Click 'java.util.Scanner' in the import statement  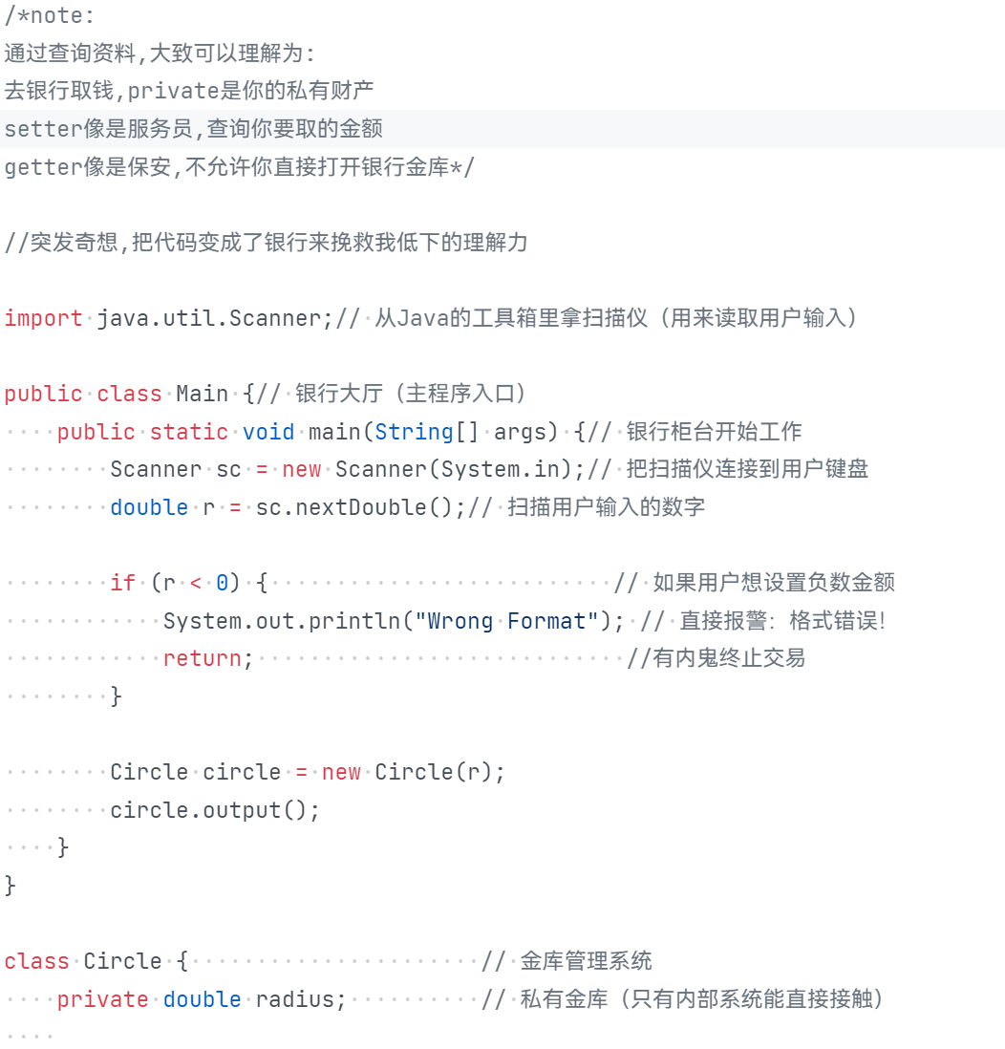[x=209, y=318]
